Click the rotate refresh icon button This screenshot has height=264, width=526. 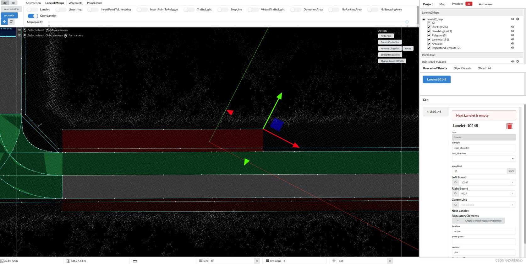pyautogui.click(x=11, y=22)
